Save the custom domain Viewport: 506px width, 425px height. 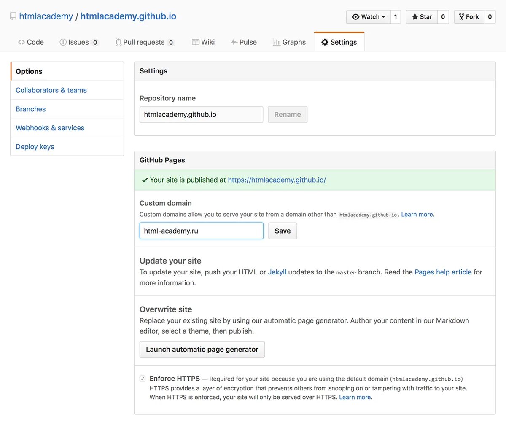coord(283,231)
